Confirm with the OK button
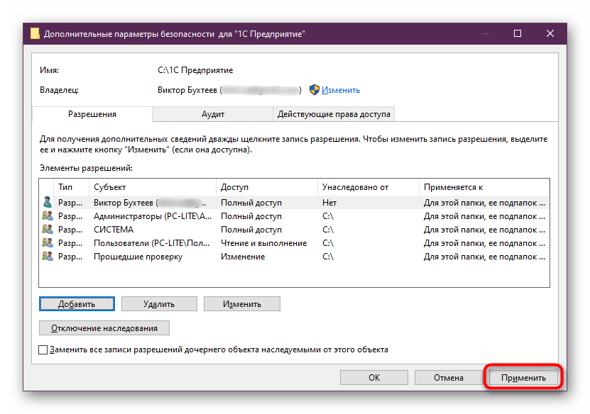Screen dimensions: 590x414 pyautogui.click(x=374, y=378)
